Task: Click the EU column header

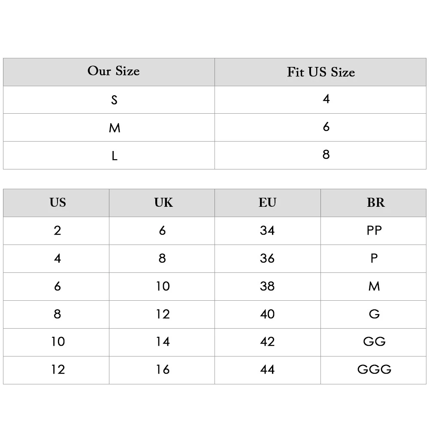Action: 267,202
